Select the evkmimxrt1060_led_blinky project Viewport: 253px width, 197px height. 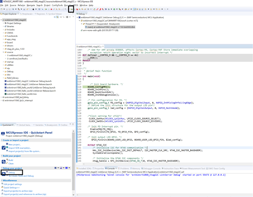coord(17,97)
